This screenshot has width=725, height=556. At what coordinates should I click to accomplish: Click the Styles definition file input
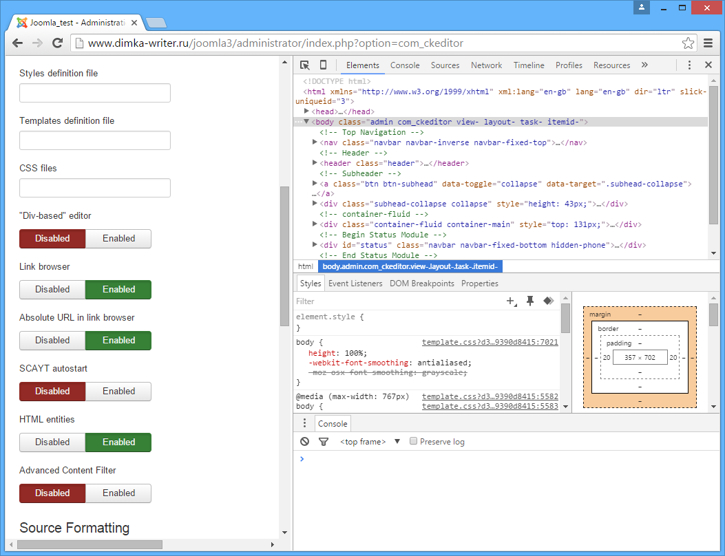(95, 93)
